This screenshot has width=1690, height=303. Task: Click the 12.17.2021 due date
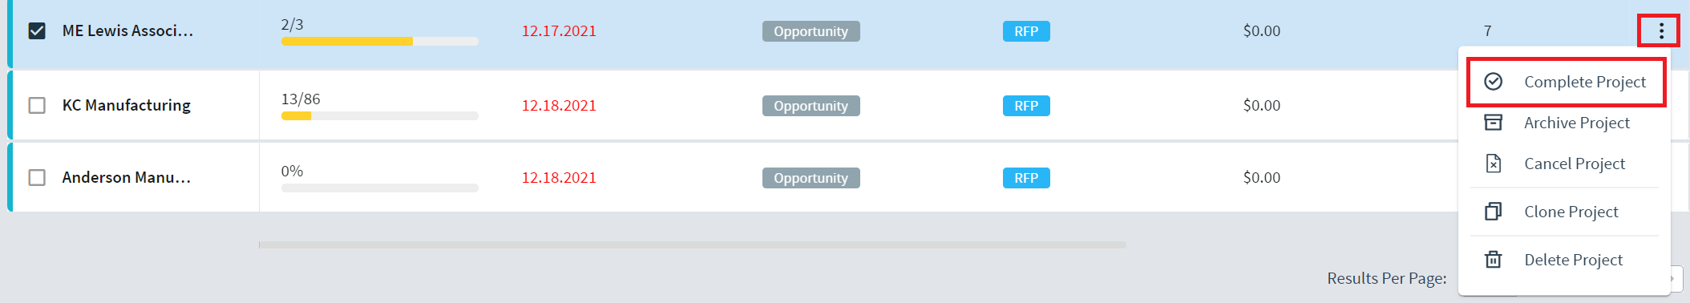tap(559, 31)
